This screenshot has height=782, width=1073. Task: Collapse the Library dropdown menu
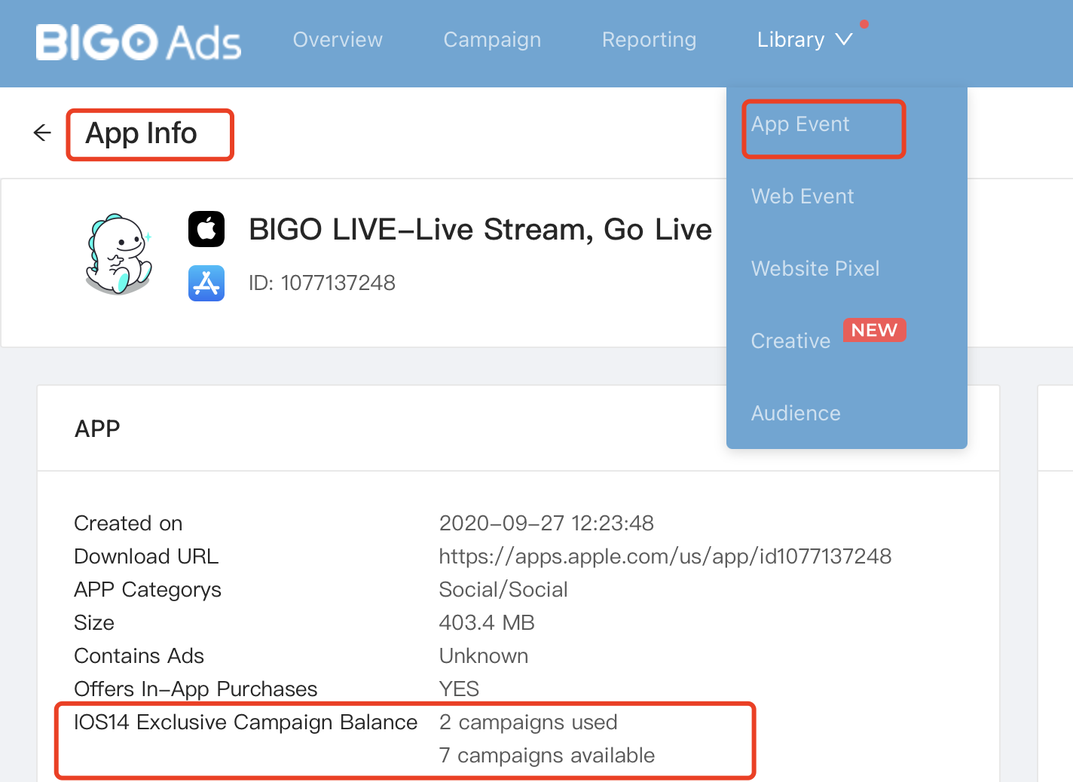(x=805, y=40)
